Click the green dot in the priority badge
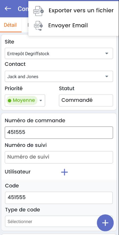This screenshot has height=235, width=119. click(x=10, y=100)
